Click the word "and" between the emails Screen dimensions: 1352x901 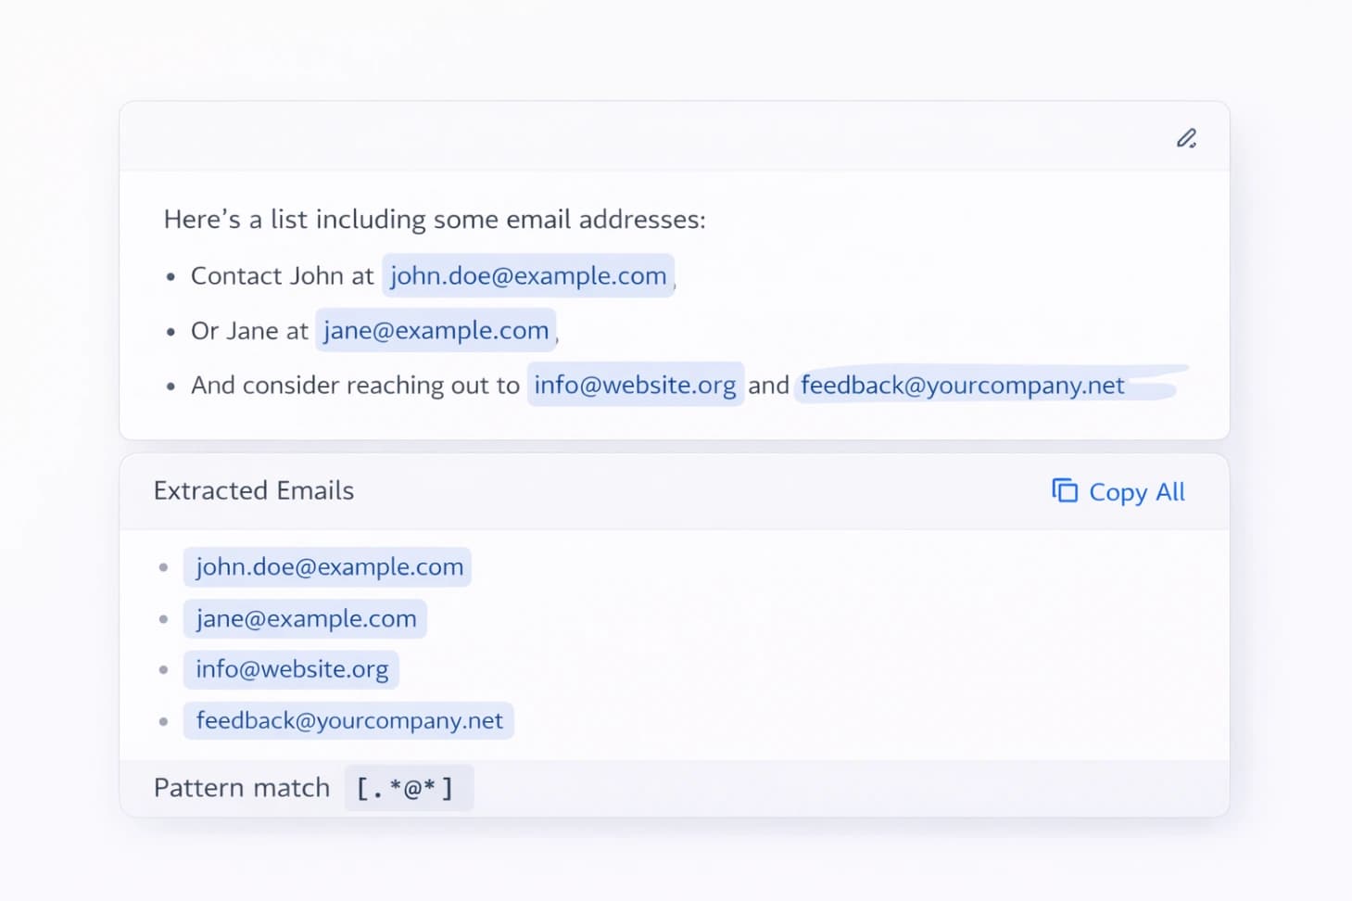point(768,385)
